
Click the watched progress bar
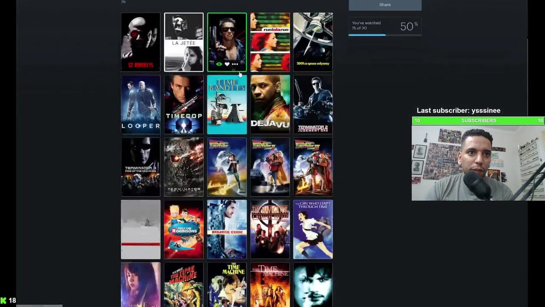385,35
